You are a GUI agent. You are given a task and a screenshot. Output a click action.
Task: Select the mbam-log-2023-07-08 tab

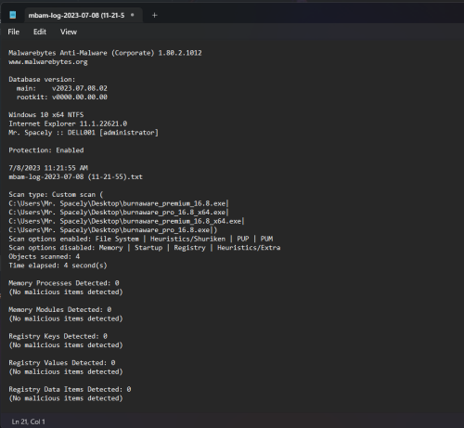(x=81, y=15)
